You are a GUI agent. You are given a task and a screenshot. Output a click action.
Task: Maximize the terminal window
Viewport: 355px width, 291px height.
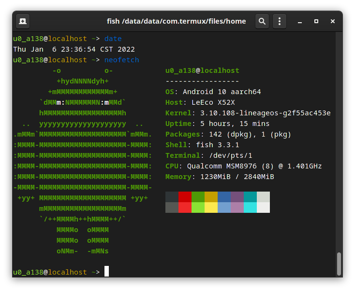pos(316,21)
